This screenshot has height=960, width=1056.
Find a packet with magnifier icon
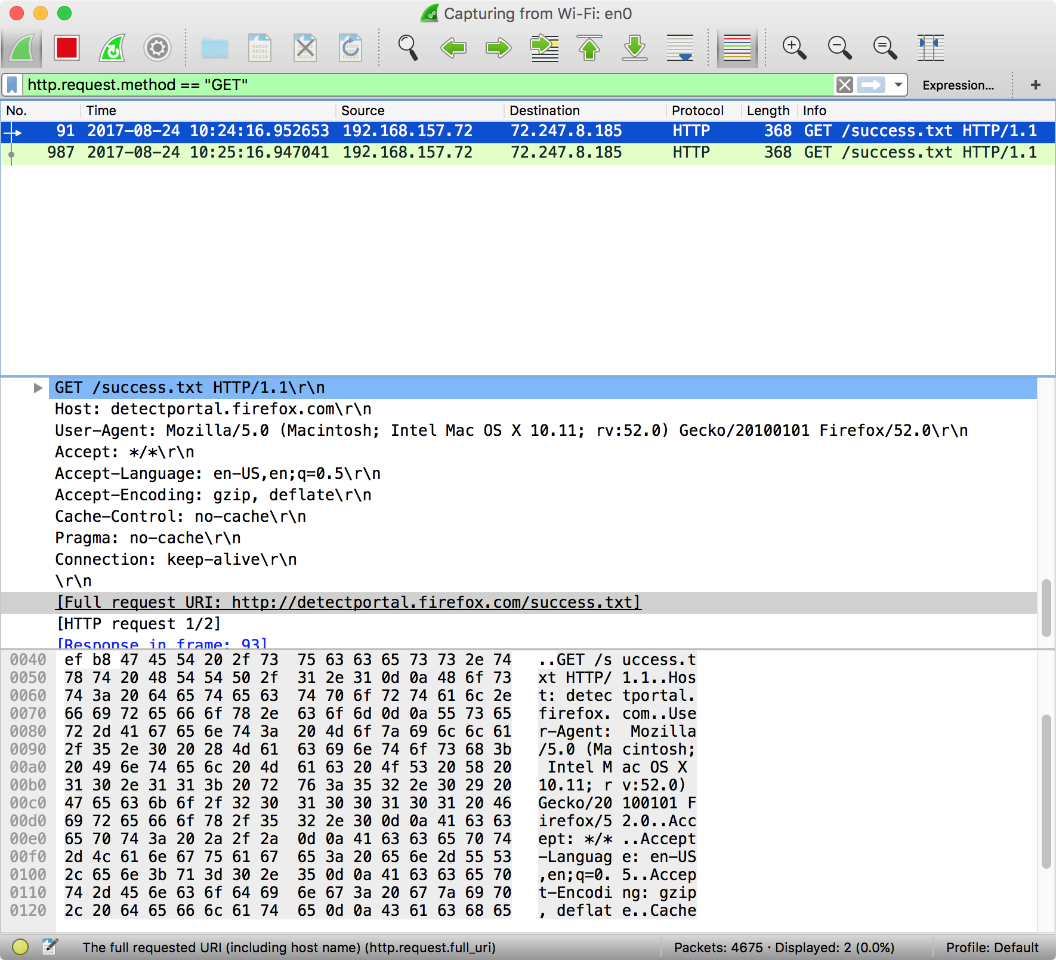click(408, 48)
